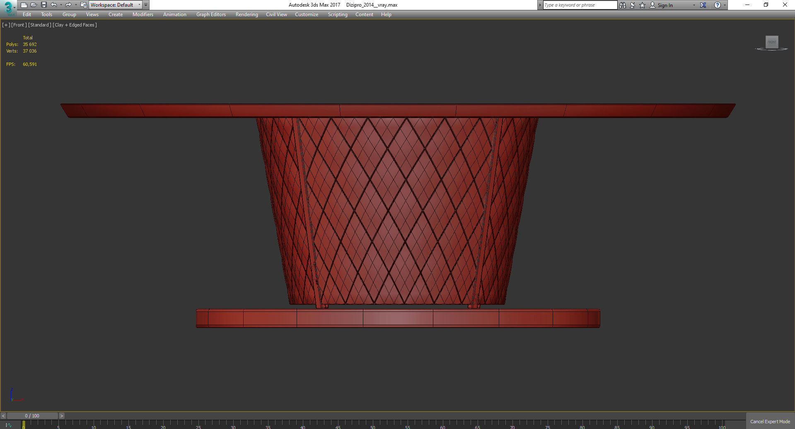Screen dimensions: 795x429
Task: Click frame 50 on the track bar
Action: point(373,425)
